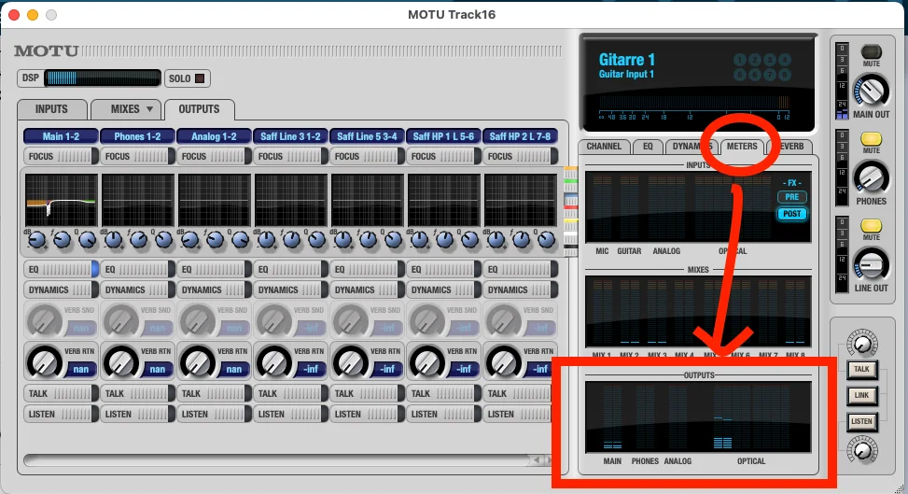Mute the MAIN OUT
Image resolution: width=908 pixels, height=494 pixels.
click(x=871, y=51)
